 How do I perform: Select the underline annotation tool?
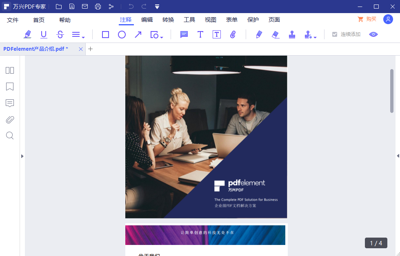coord(44,35)
